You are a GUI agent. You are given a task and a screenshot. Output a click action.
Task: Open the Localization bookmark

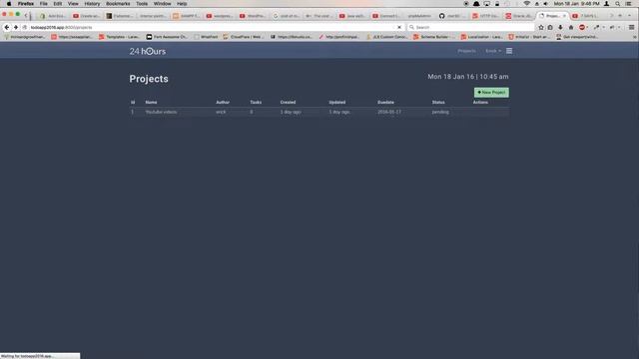(481, 37)
